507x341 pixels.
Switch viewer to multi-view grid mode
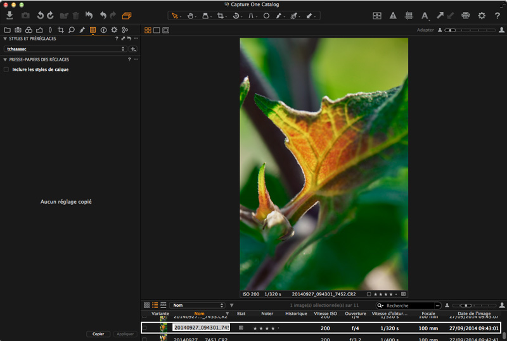[x=148, y=30]
